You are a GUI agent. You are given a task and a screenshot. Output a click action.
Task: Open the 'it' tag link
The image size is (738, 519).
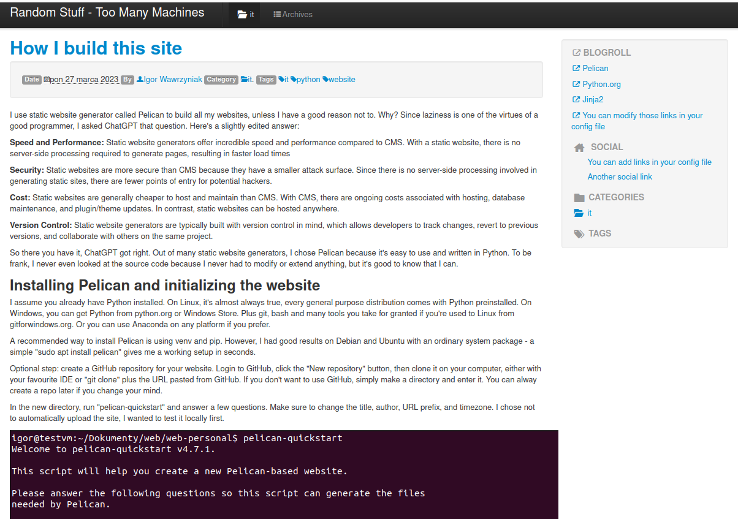click(x=286, y=80)
